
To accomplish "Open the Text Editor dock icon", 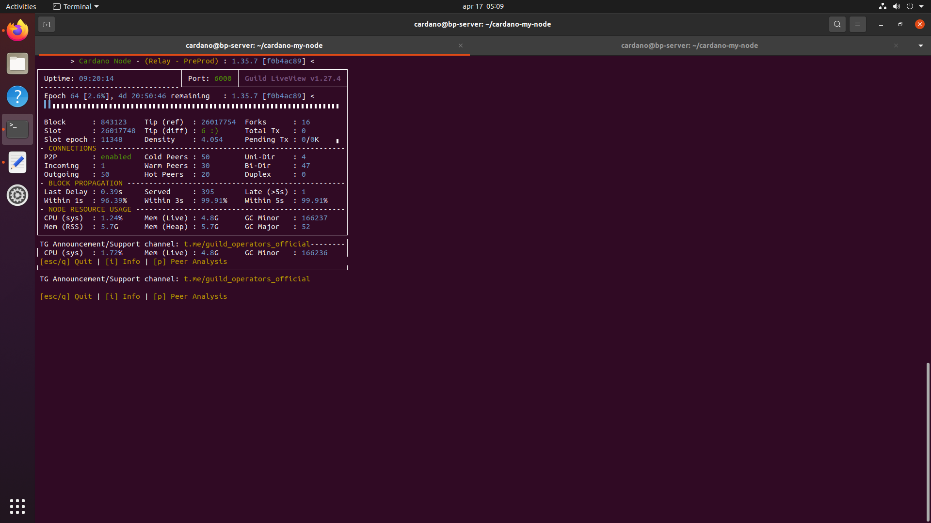I will (x=17, y=162).
